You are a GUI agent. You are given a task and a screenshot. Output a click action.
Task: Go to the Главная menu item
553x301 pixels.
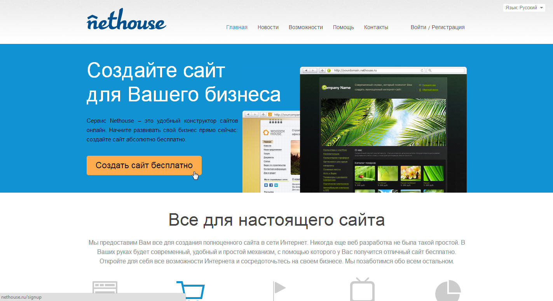[x=237, y=27]
